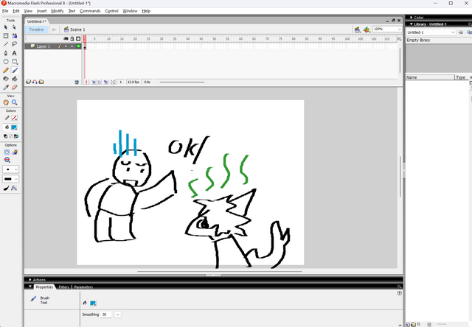Select the Eyedropper tool
The width and height of the screenshot is (472, 327).
point(6,87)
